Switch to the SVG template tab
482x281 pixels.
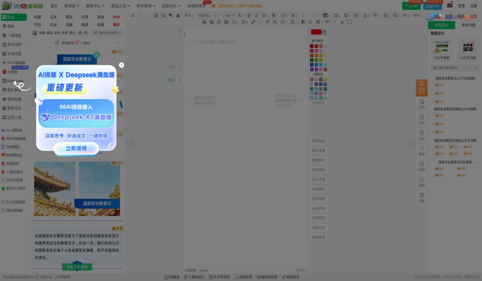click(x=116, y=17)
